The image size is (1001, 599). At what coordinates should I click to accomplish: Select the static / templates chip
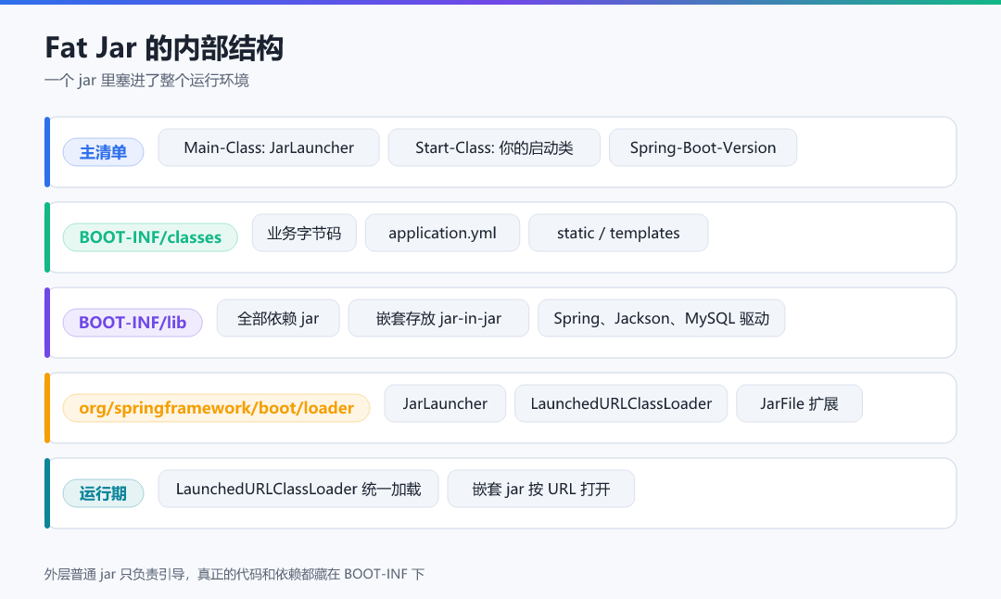[x=618, y=233]
